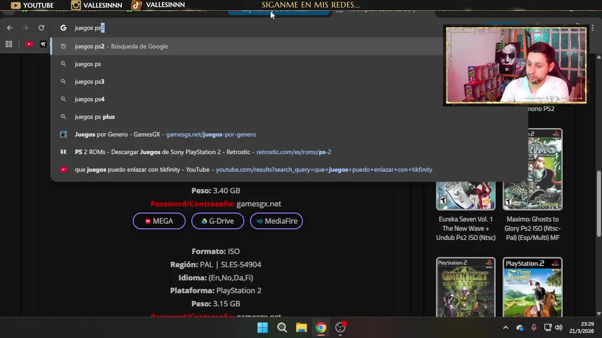
Task: Reload the page with the refresh icon
Action: tap(41, 28)
